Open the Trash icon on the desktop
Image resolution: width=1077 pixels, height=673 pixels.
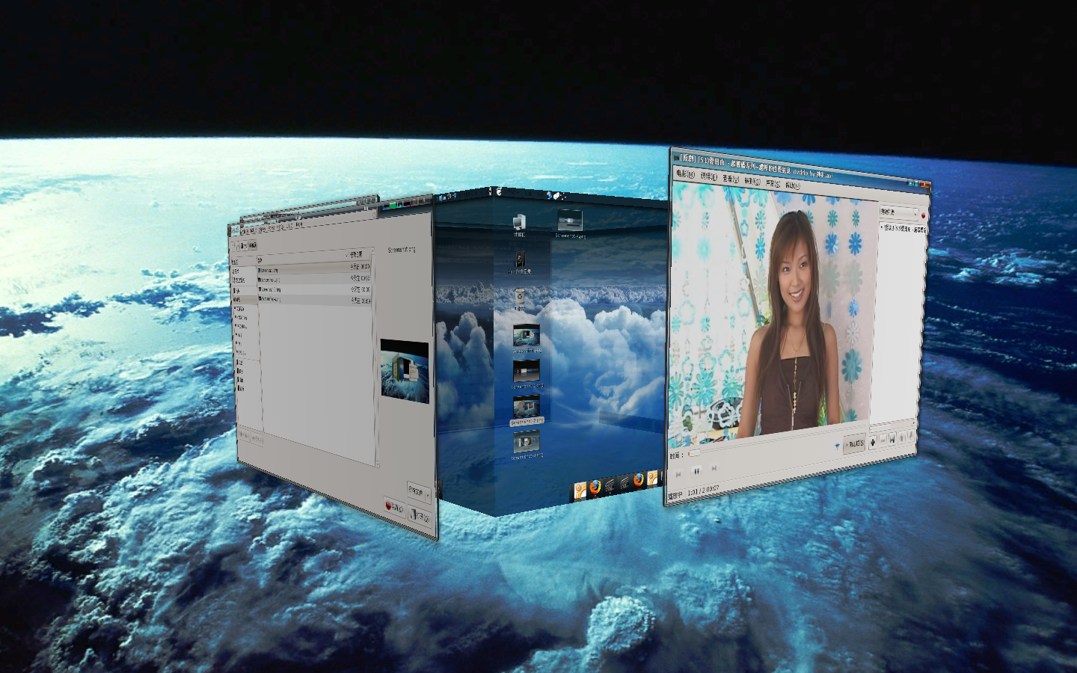pos(519,301)
